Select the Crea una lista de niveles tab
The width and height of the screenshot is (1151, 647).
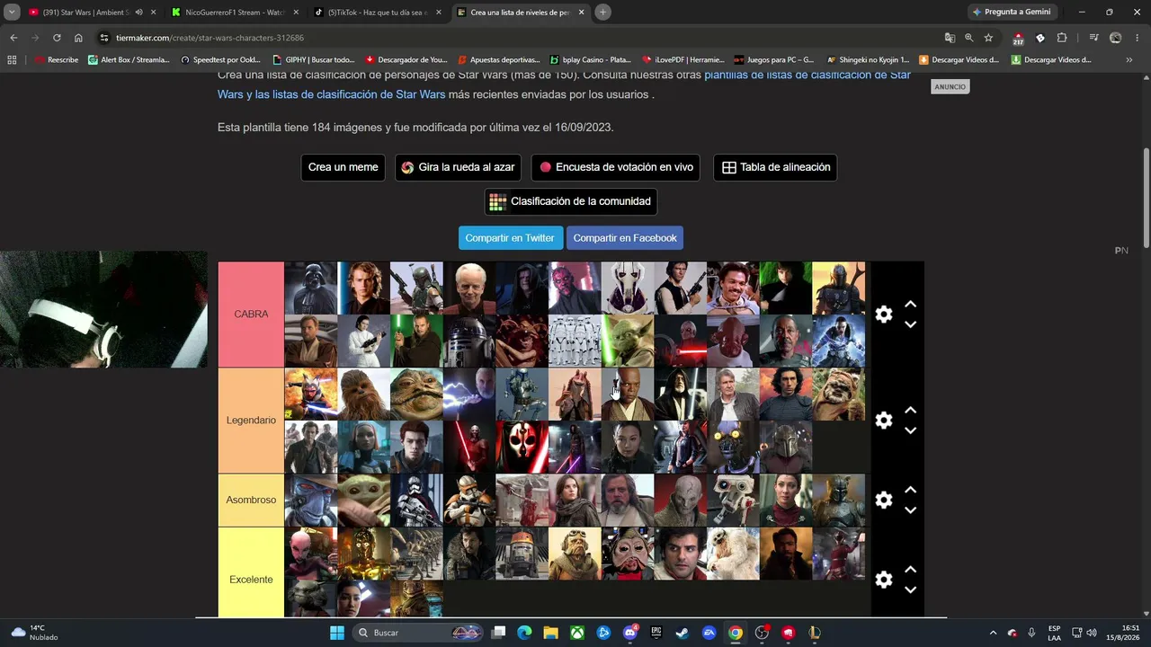pos(520,12)
